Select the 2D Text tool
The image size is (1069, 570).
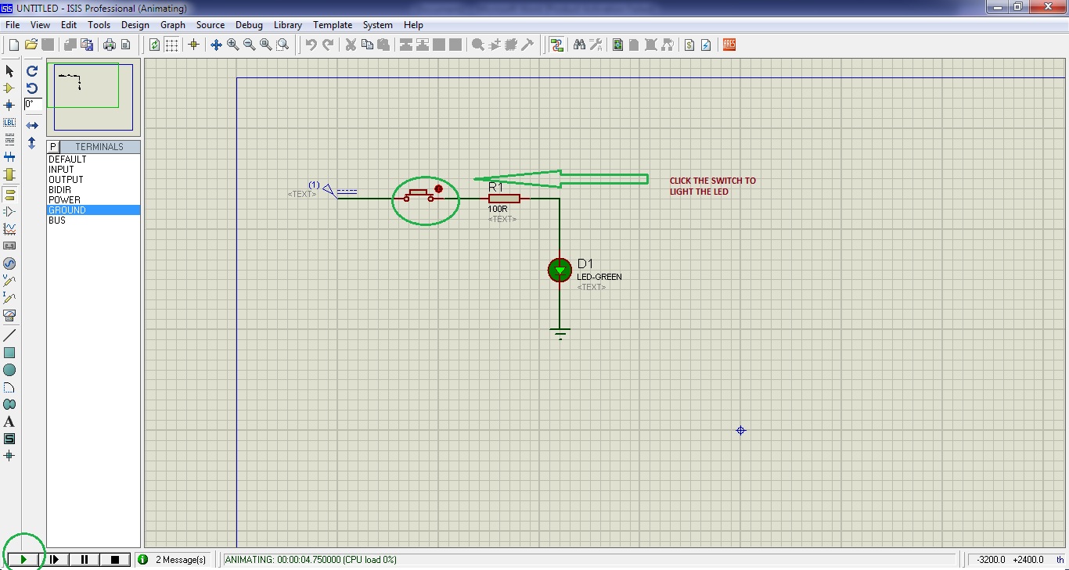[x=9, y=421]
